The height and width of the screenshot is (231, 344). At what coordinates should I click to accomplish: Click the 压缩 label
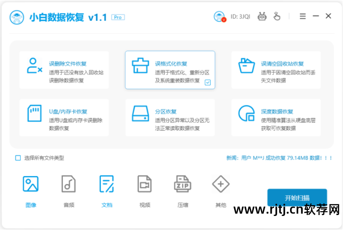[x=183, y=205]
